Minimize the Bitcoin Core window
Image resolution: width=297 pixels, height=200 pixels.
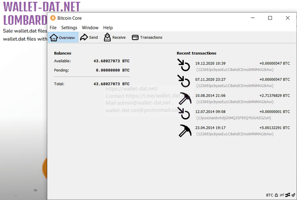tap(253, 18)
